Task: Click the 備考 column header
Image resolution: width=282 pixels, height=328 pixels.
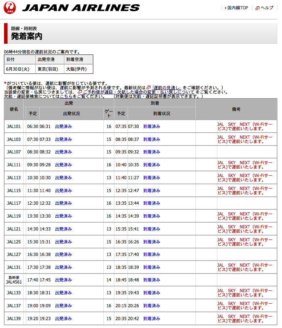Action: 236,109
